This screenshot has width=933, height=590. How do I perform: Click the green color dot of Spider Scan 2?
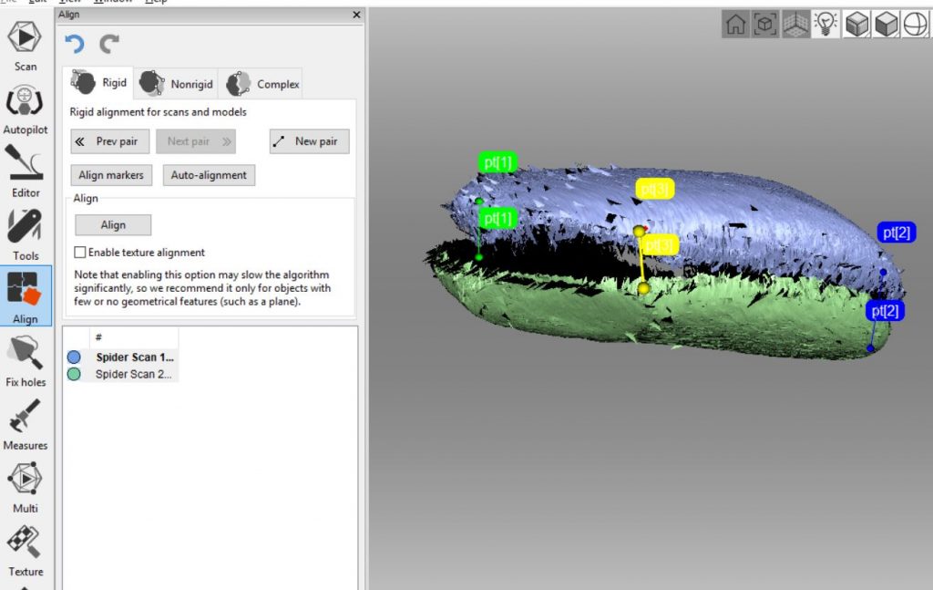click(74, 375)
